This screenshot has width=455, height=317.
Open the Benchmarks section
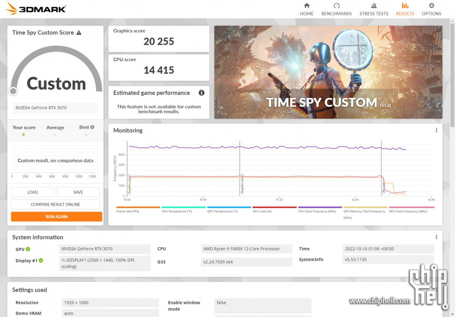pyautogui.click(x=336, y=9)
